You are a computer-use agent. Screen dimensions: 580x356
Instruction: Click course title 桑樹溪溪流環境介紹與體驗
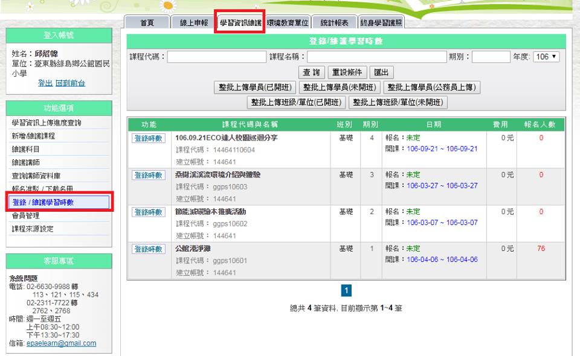tap(218, 174)
